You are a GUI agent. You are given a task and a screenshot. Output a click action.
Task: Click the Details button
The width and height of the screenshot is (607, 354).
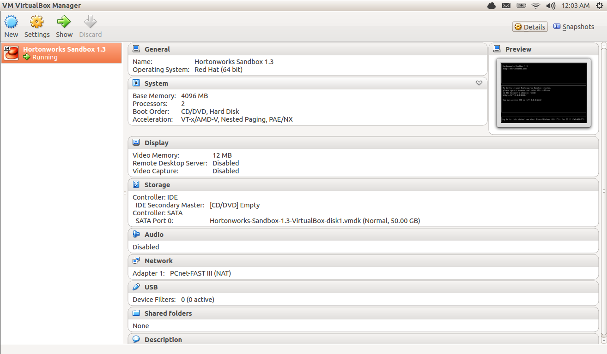[x=530, y=27]
